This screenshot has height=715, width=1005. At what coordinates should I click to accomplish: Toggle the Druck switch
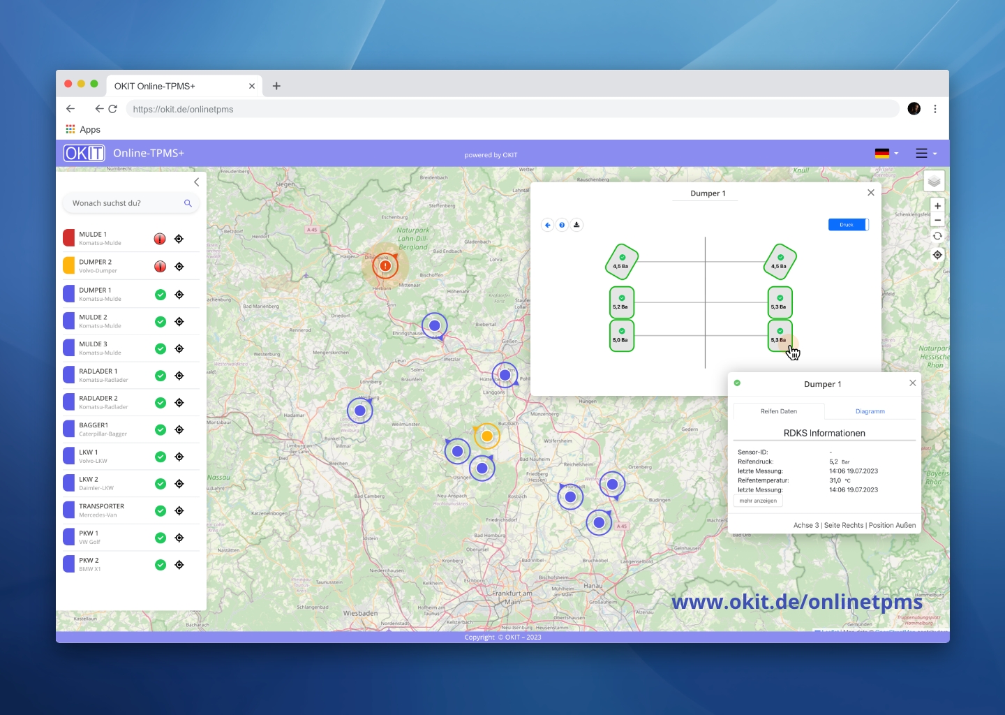click(x=849, y=225)
